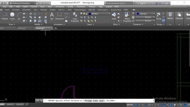Activate the Mirror tool
The image size is (190, 107).
point(35,17)
